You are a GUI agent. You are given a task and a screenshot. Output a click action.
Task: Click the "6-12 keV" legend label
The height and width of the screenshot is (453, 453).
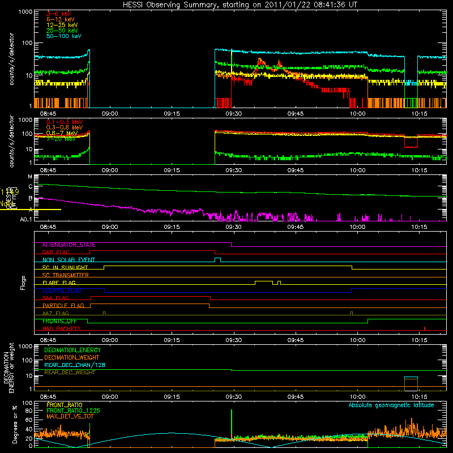[x=61, y=19]
